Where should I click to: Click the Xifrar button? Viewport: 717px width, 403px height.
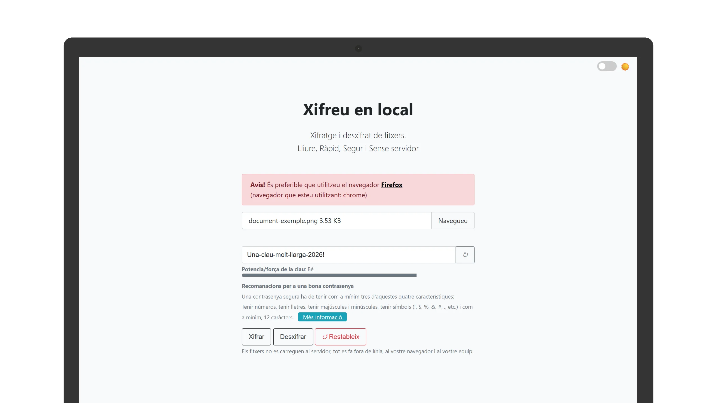(256, 337)
